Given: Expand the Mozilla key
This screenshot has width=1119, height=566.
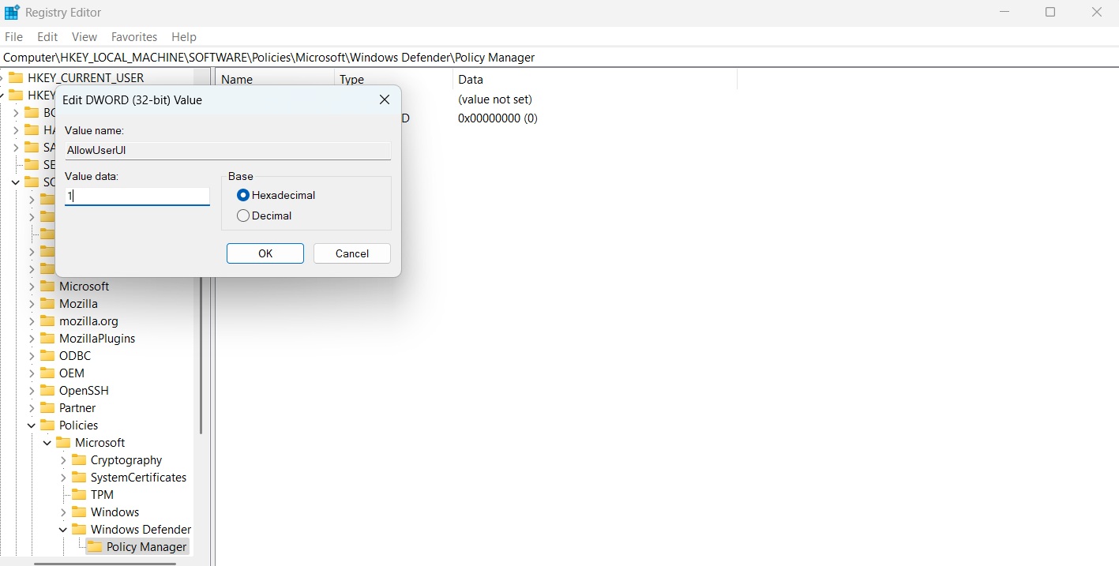Looking at the screenshot, I should point(32,303).
